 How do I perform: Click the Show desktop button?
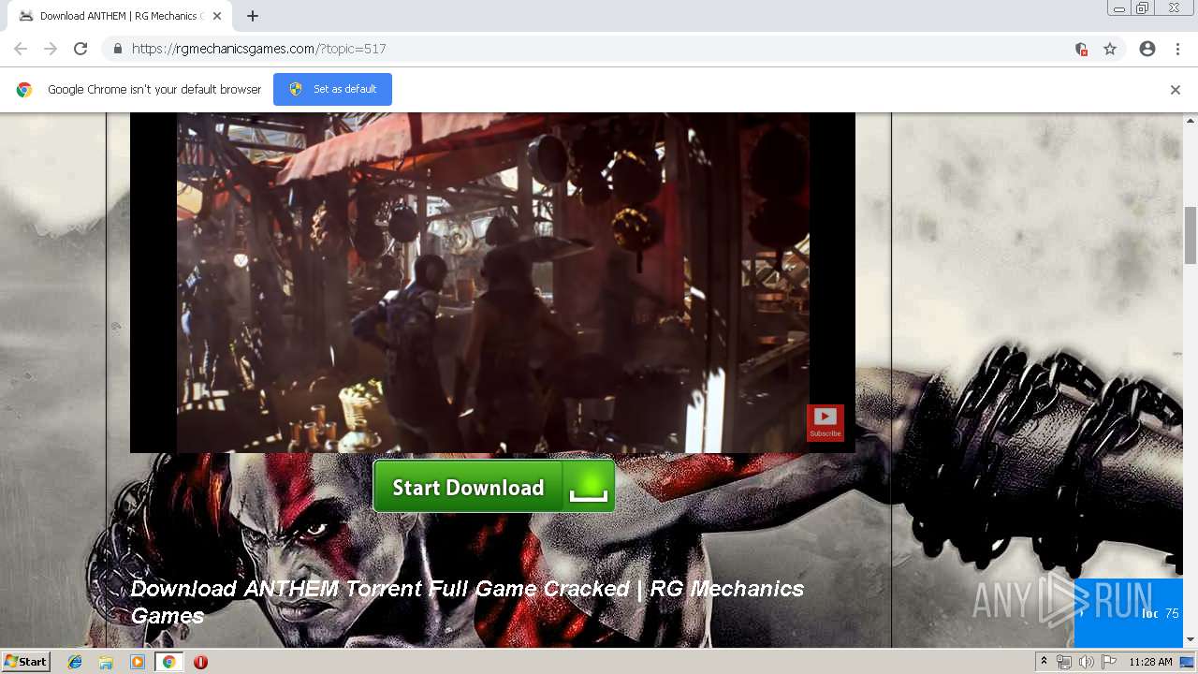1188,662
